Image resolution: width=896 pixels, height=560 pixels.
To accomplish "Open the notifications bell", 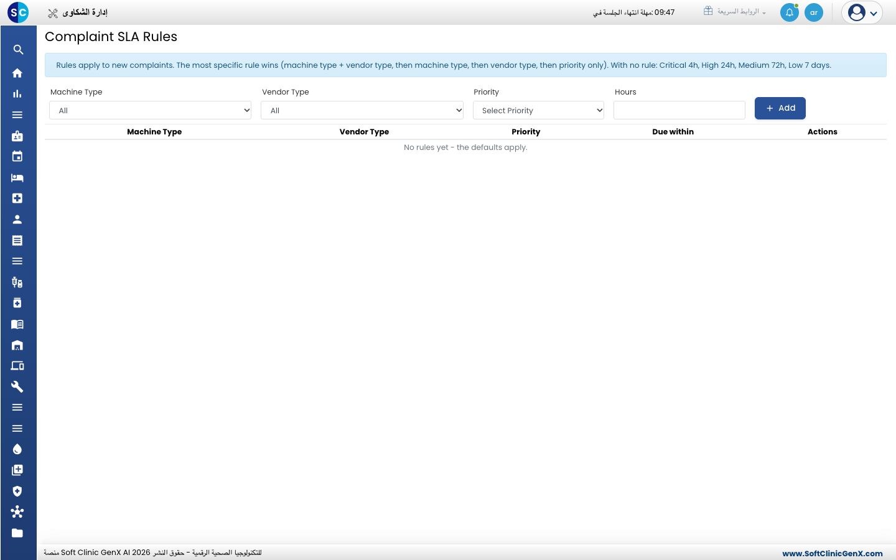I will click(790, 12).
